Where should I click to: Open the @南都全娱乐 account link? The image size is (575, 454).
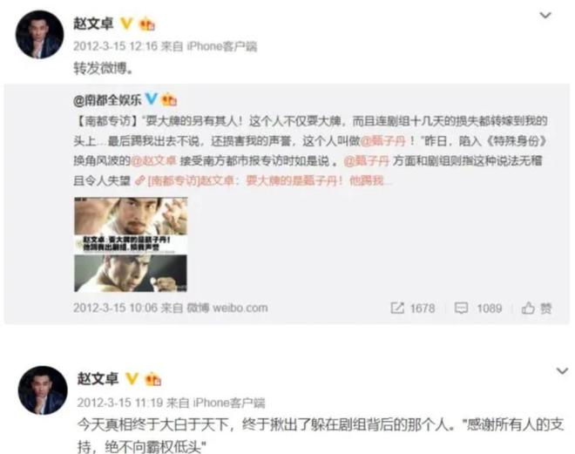tap(107, 99)
